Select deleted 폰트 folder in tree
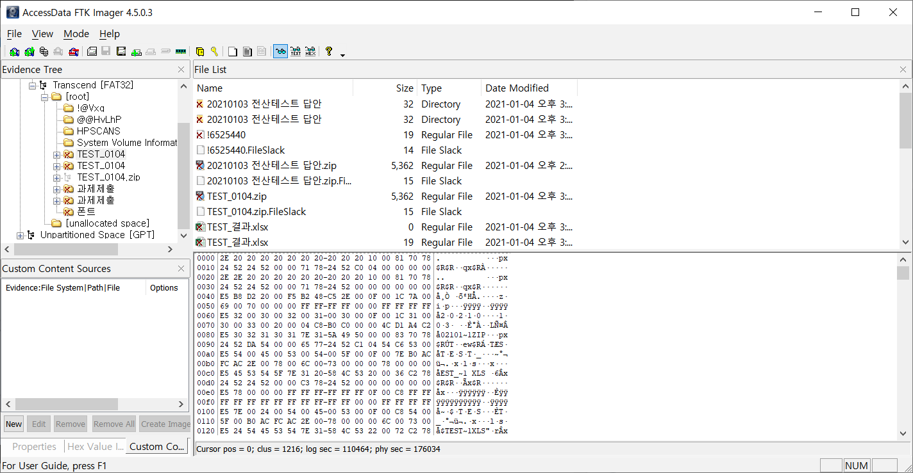The width and height of the screenshot is (913, 473). point(86,212)
